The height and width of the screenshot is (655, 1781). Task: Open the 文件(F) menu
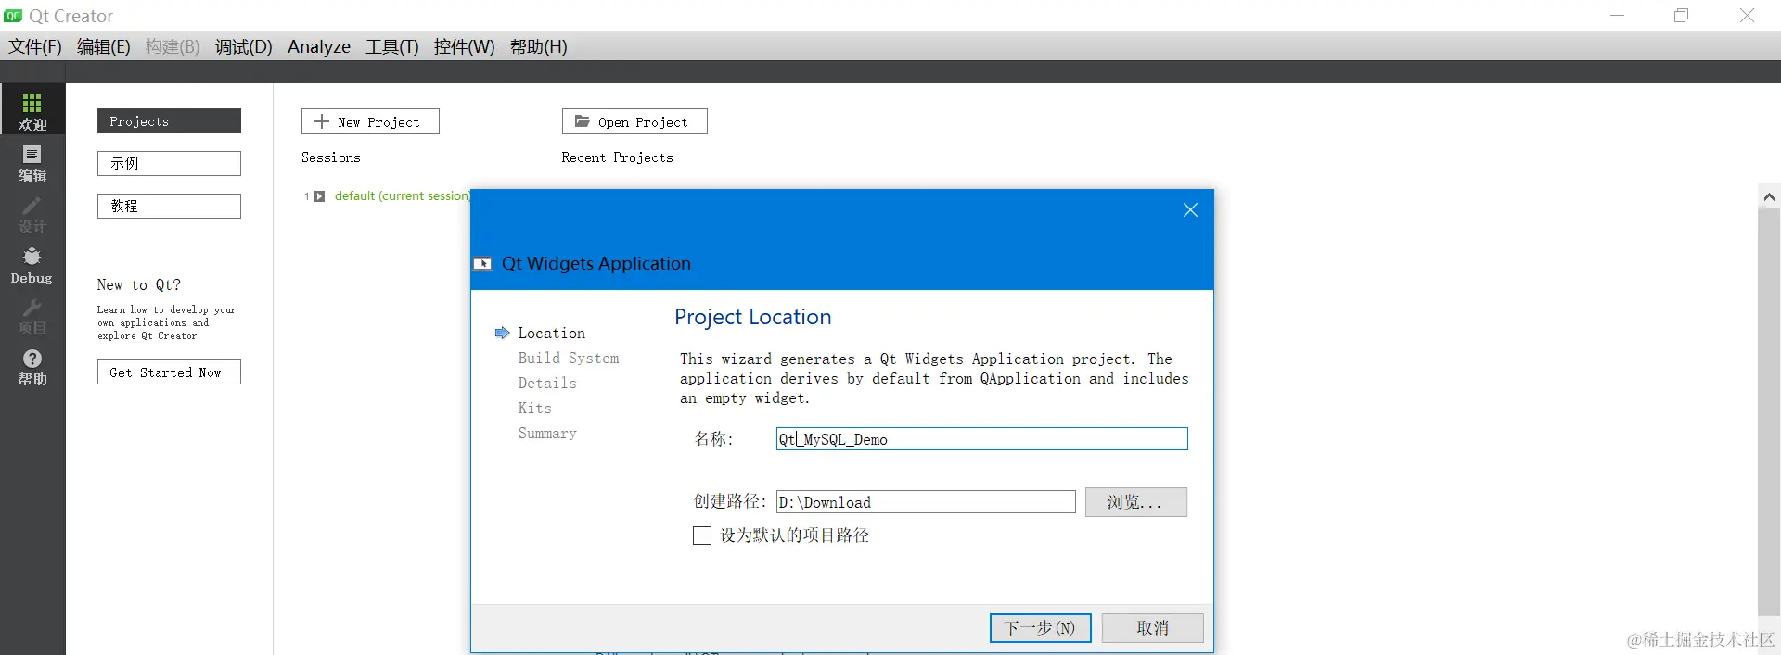point(35,46)
